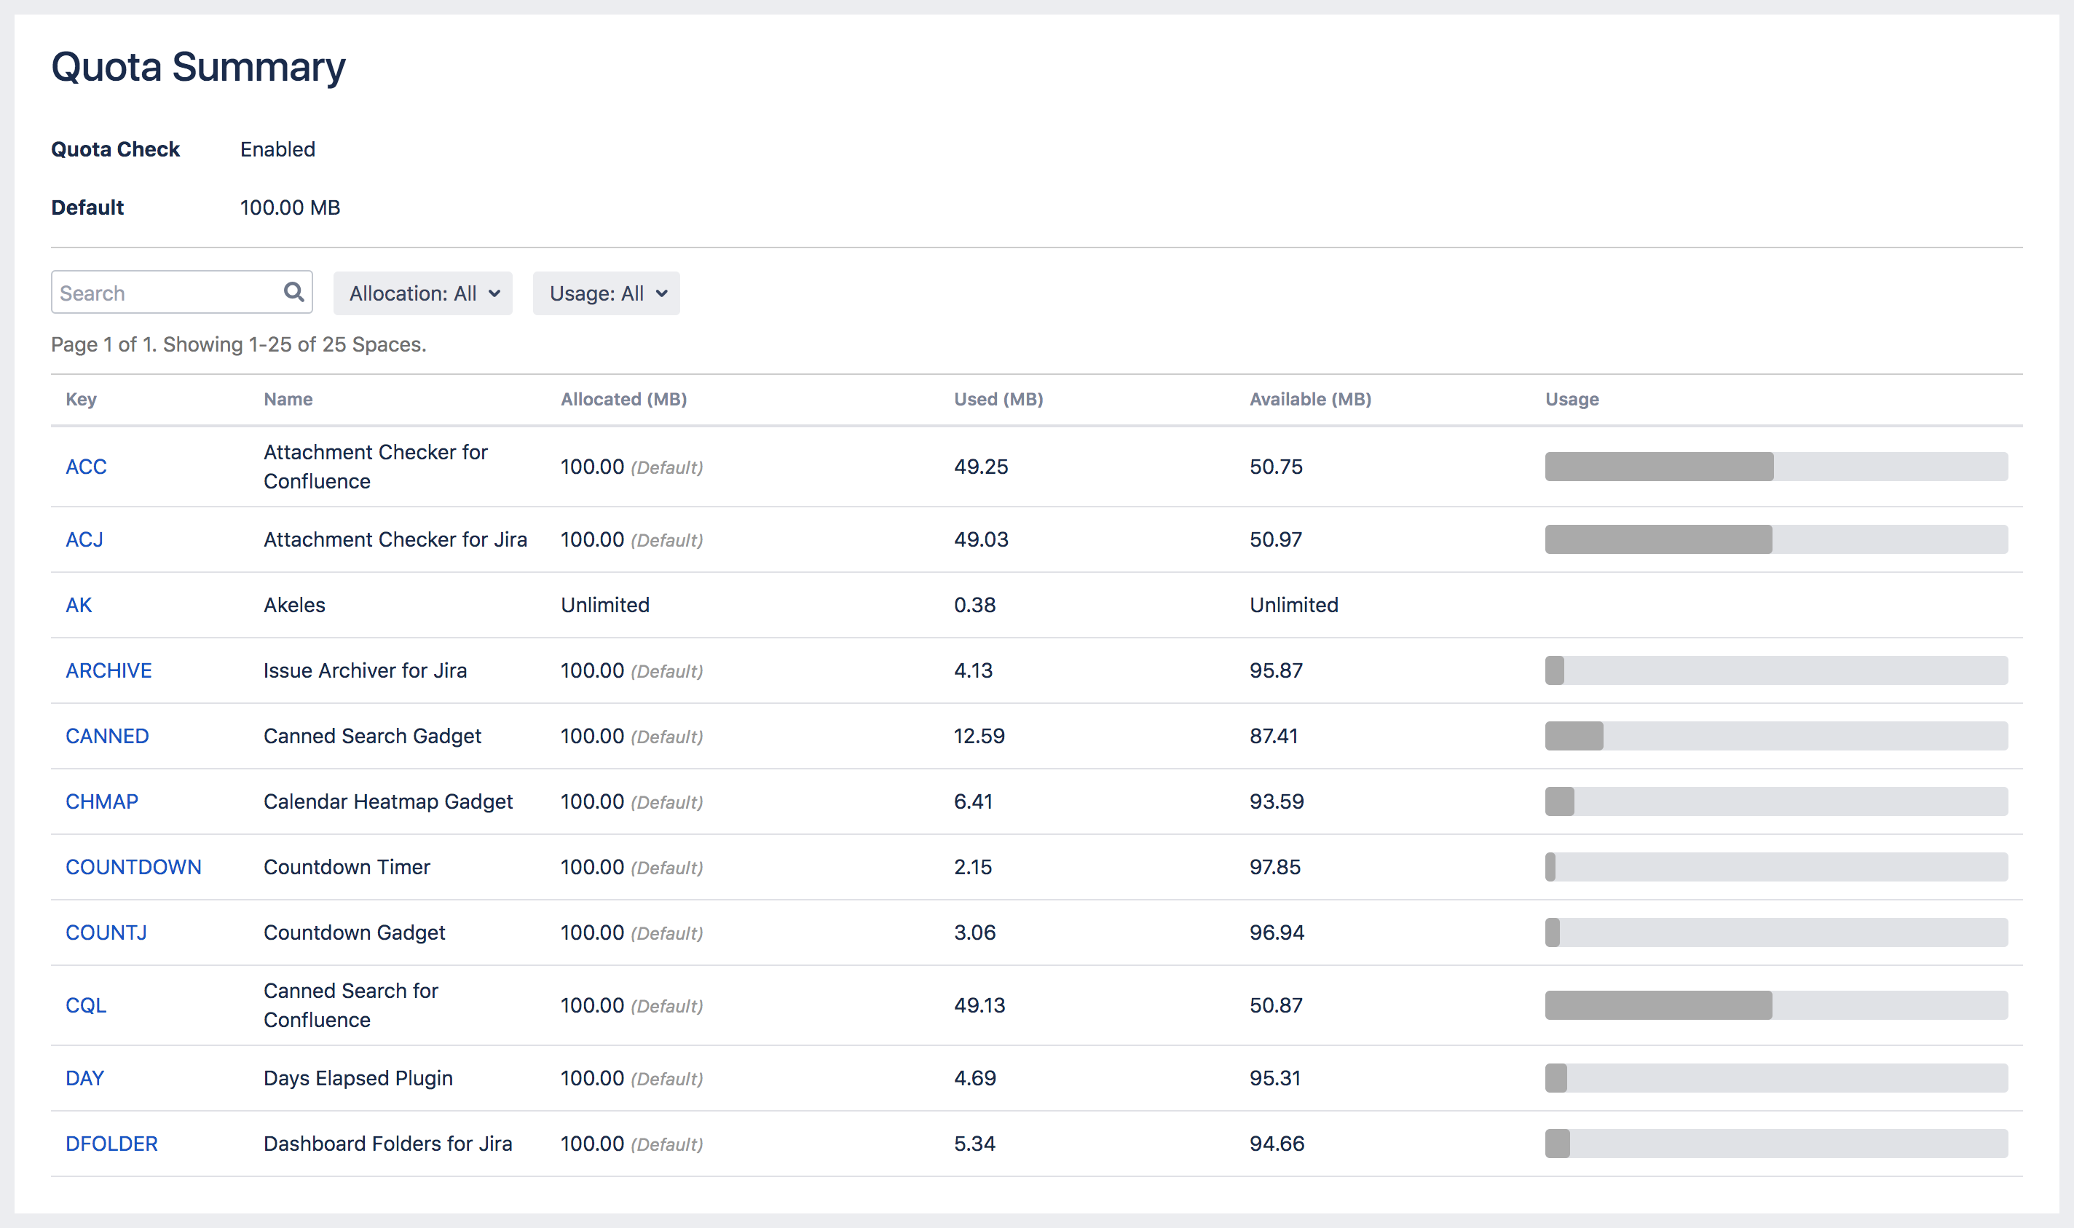
Task: Open the CHMAP space link
Action: 102,801
